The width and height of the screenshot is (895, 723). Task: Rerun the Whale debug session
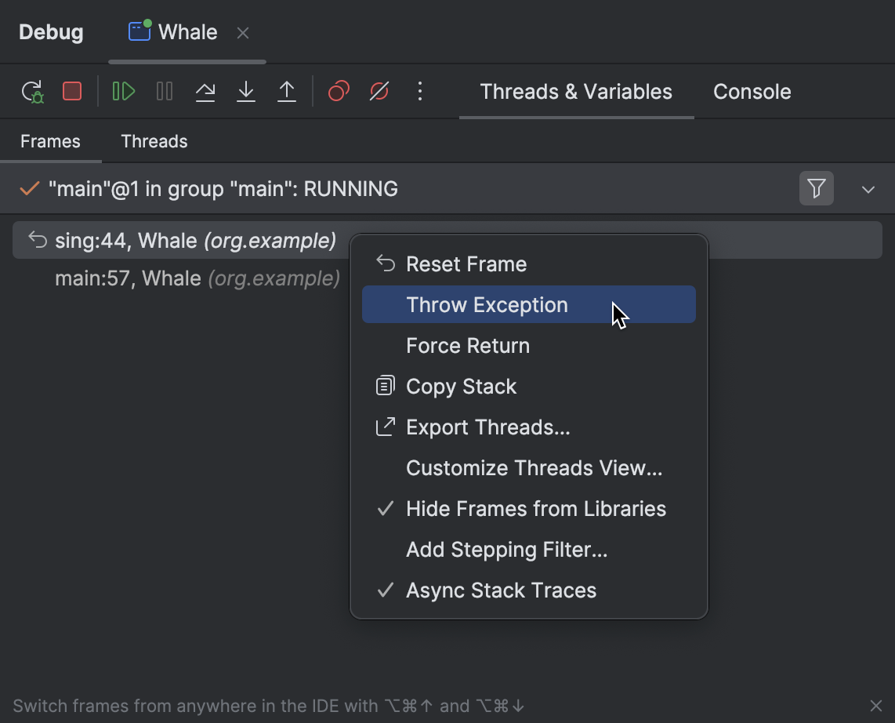point(33,91)
